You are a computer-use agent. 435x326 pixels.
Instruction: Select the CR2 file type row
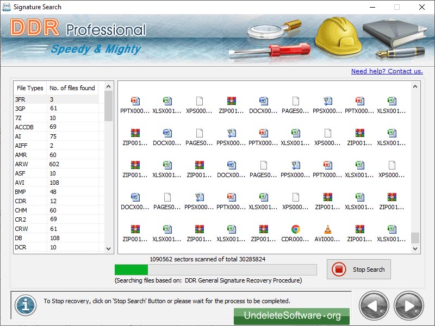coord(56,220)
